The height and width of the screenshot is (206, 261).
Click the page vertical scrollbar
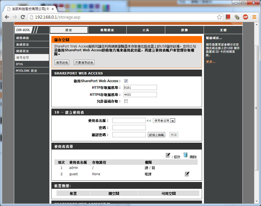point(256,109)
